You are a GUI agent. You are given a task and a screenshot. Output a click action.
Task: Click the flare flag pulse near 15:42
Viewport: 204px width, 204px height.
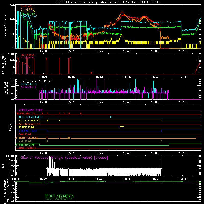[x=122, y=127]
